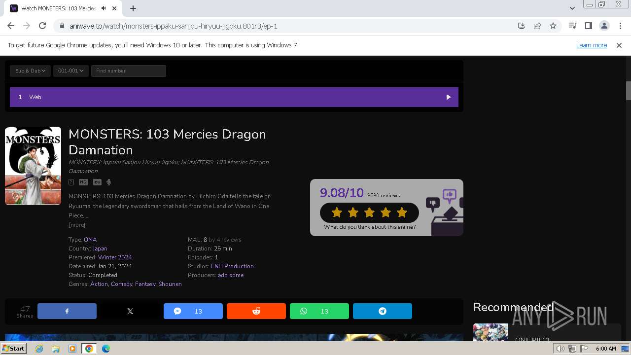This screenshot has width=631, height=355.
Task: Reload the aniwave page
Action: pyautogui.click(x=42, y=26)
